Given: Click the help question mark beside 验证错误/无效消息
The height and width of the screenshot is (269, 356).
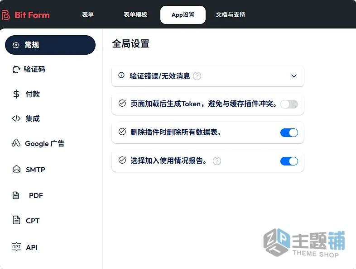Looking at the screenshot, I should click(197, 76).
